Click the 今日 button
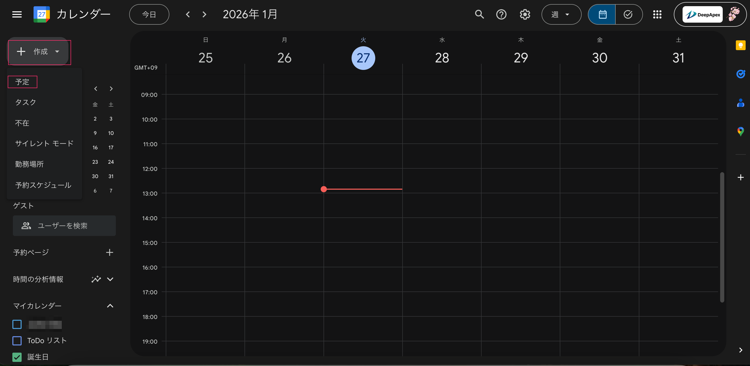750x366 pixels. click(x=149, y=14)
